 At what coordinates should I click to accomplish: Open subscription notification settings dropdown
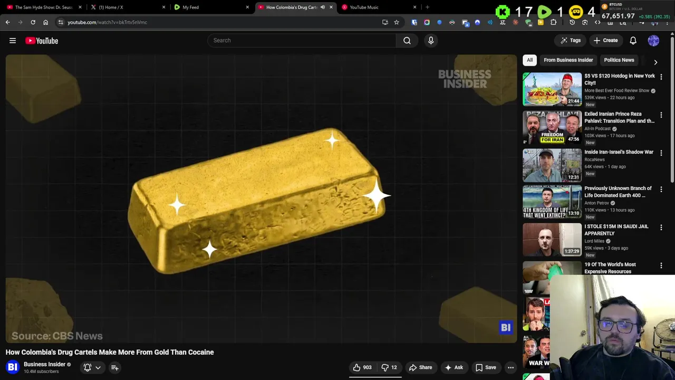click(92, 367)
